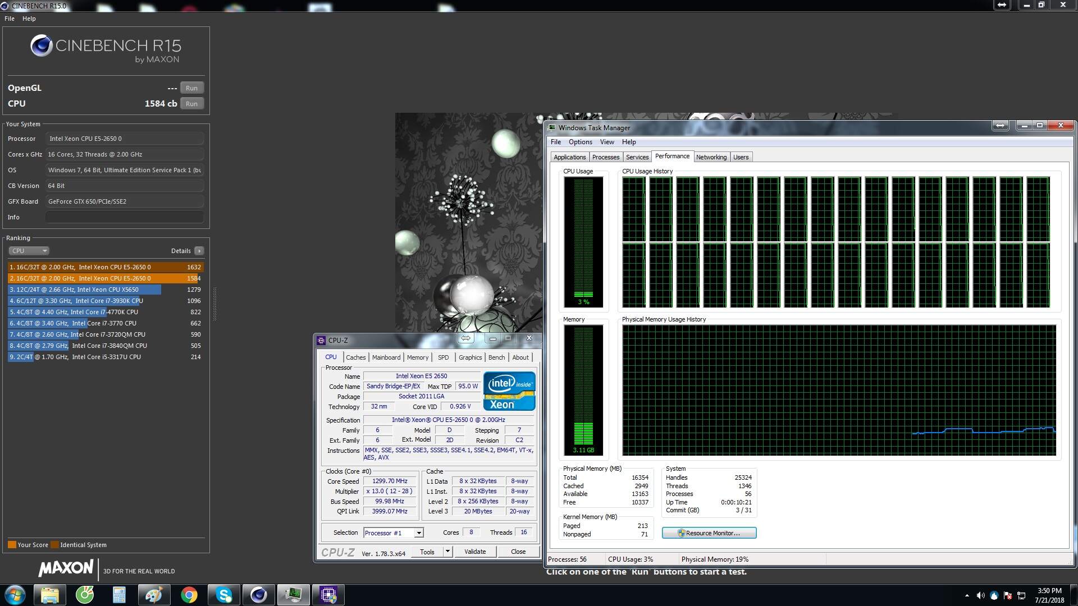Launch Google Chrome from the taskbar
1078x606 pixels.
[189, 594]
